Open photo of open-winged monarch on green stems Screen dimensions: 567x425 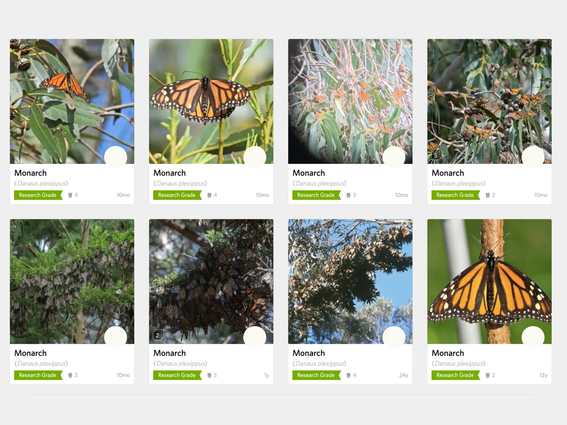click(211, 101)
